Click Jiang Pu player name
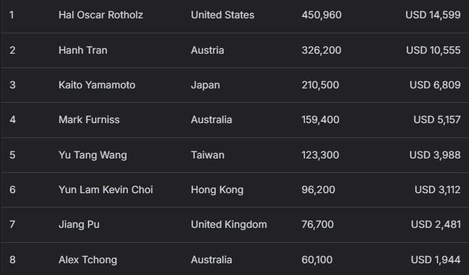Image resolution: width=469 pixels, height=275 pixels. 79,225
